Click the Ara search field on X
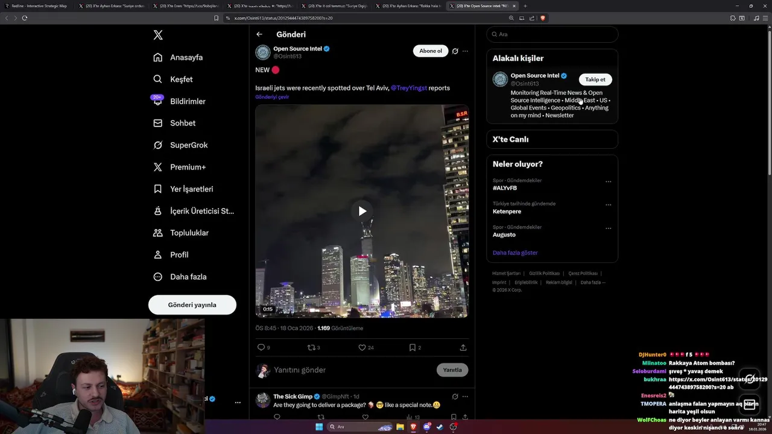 [552, 34]
